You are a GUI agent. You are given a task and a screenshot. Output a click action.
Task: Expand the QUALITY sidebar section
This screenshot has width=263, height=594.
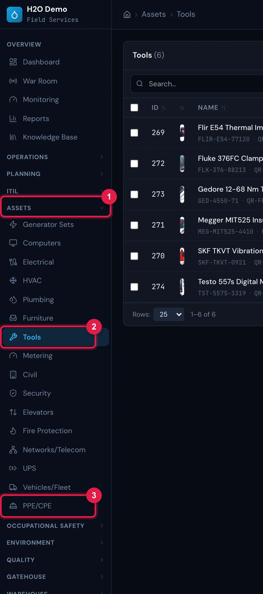55,560
